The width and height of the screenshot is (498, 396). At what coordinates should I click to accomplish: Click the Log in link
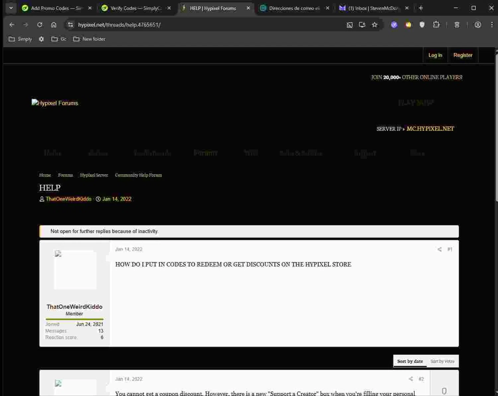point(435,55)
